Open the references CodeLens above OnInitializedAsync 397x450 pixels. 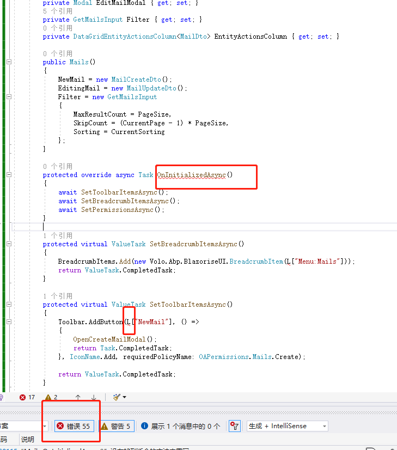coord(58,166)
